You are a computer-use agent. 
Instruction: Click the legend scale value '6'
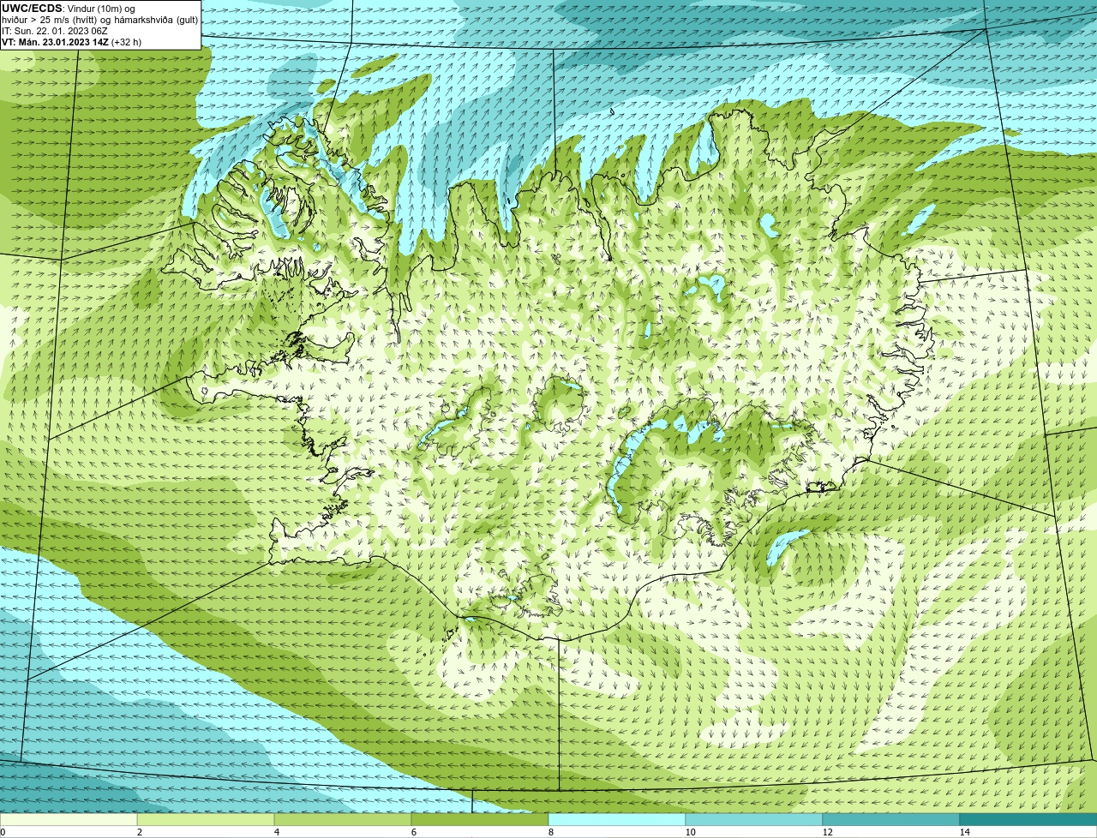pyautogui.click(x=413, y=832)
